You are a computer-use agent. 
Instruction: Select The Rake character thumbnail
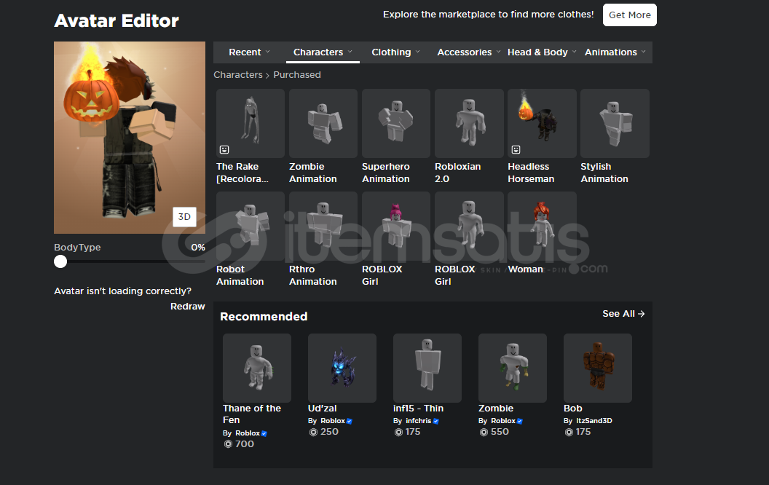[250, 123]
